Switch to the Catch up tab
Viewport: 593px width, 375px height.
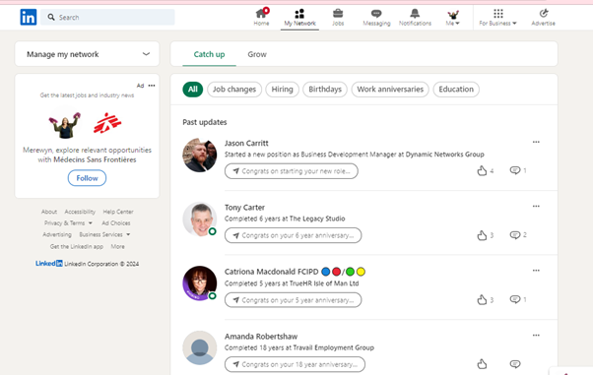(x=209, y=54)
